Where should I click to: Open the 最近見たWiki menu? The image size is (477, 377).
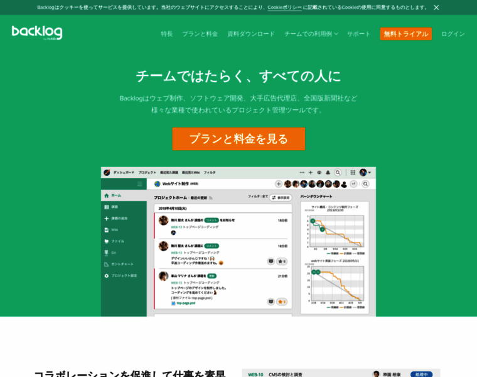(x=191, y=173)
